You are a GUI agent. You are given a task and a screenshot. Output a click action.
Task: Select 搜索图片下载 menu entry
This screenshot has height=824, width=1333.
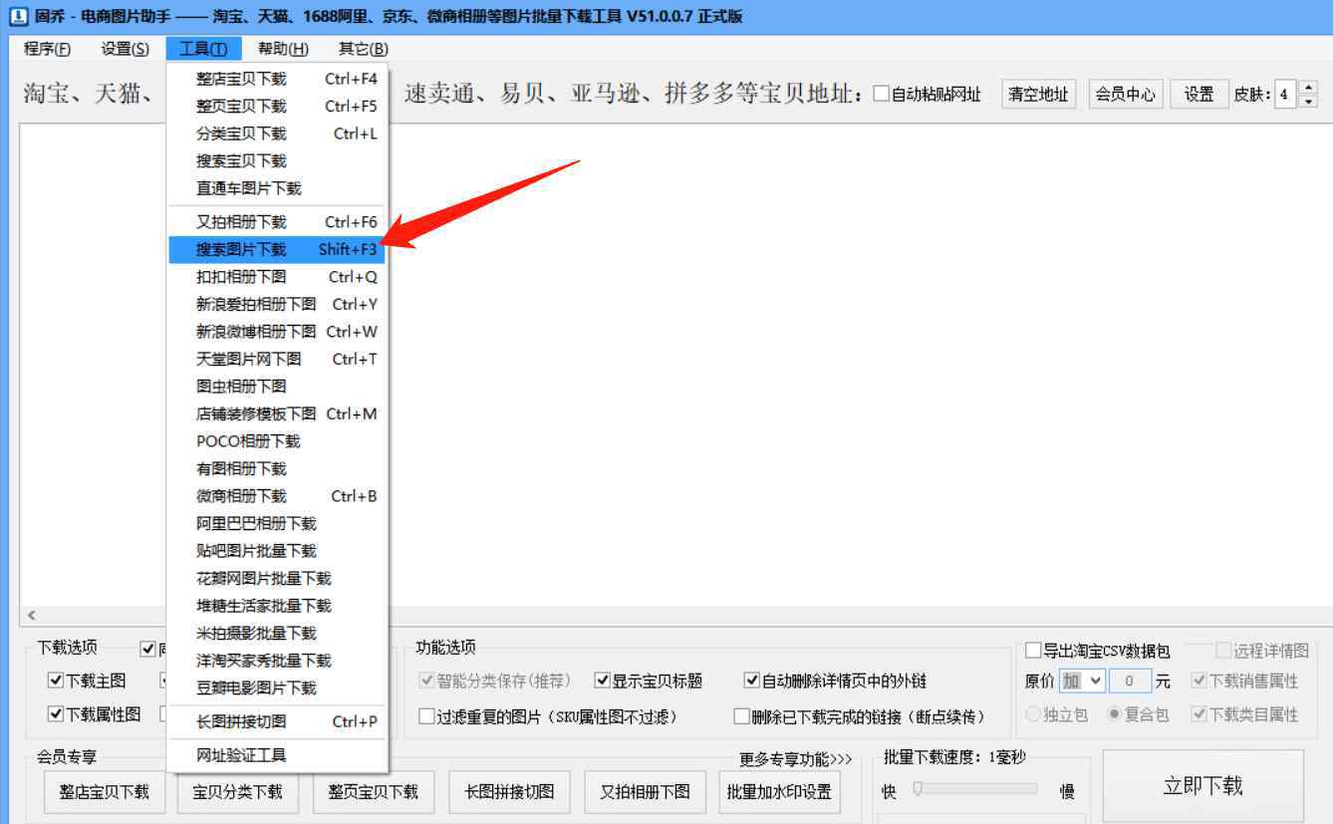coord(277,249)
